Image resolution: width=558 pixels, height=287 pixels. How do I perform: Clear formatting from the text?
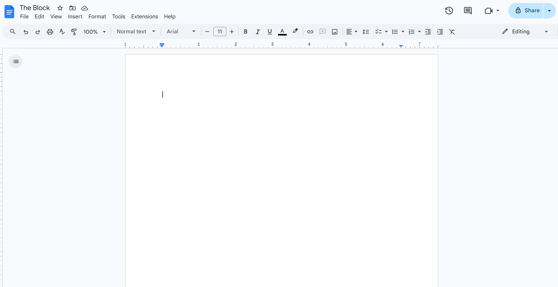452,32
